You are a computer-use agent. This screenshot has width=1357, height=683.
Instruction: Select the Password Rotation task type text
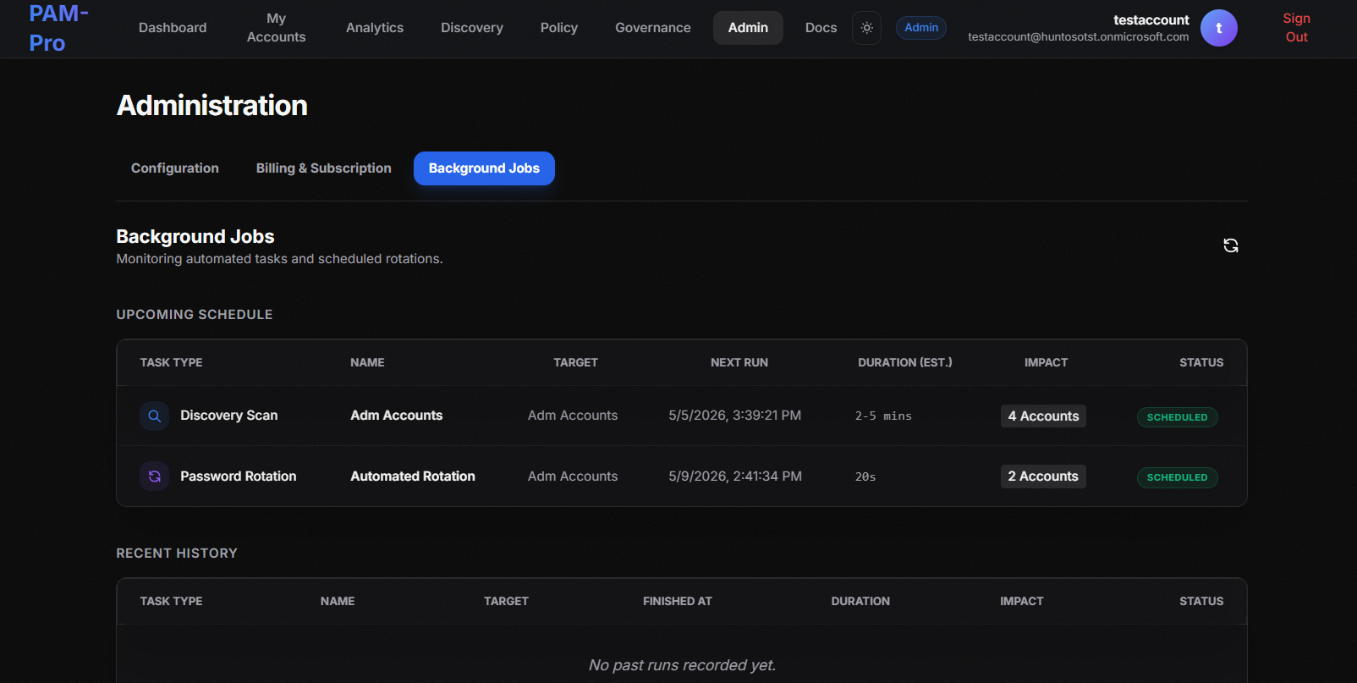[x=239, y=476]
